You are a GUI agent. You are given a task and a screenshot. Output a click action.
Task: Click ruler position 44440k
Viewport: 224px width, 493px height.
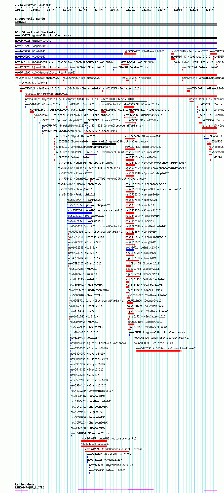tap(194, 10)
